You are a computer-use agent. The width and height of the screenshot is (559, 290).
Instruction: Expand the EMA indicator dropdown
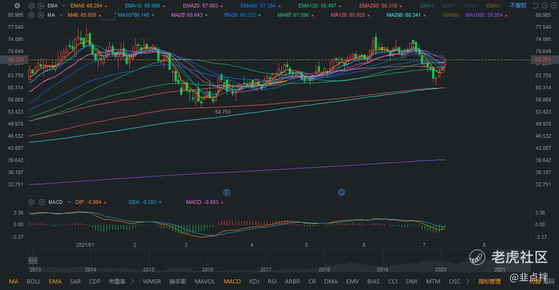(x=63, y=6)
